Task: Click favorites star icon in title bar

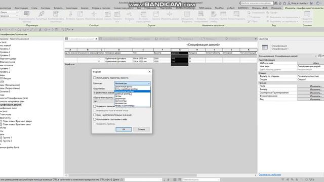Action: pyautogui.click(x=285, y=4)
